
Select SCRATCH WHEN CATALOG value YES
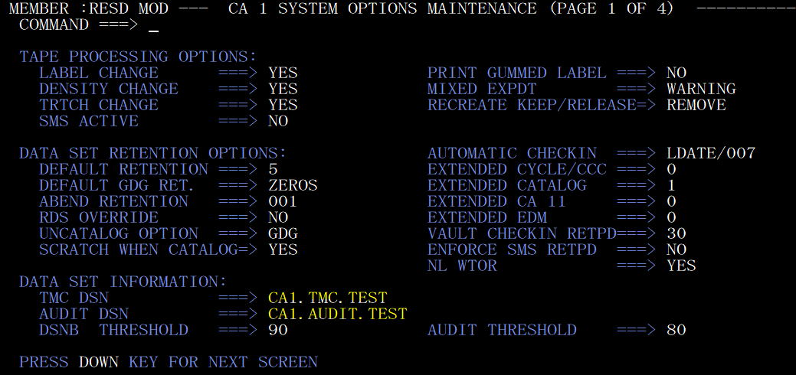point(283,249)
